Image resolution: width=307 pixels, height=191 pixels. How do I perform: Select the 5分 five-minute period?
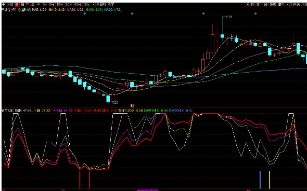[52, 5]
